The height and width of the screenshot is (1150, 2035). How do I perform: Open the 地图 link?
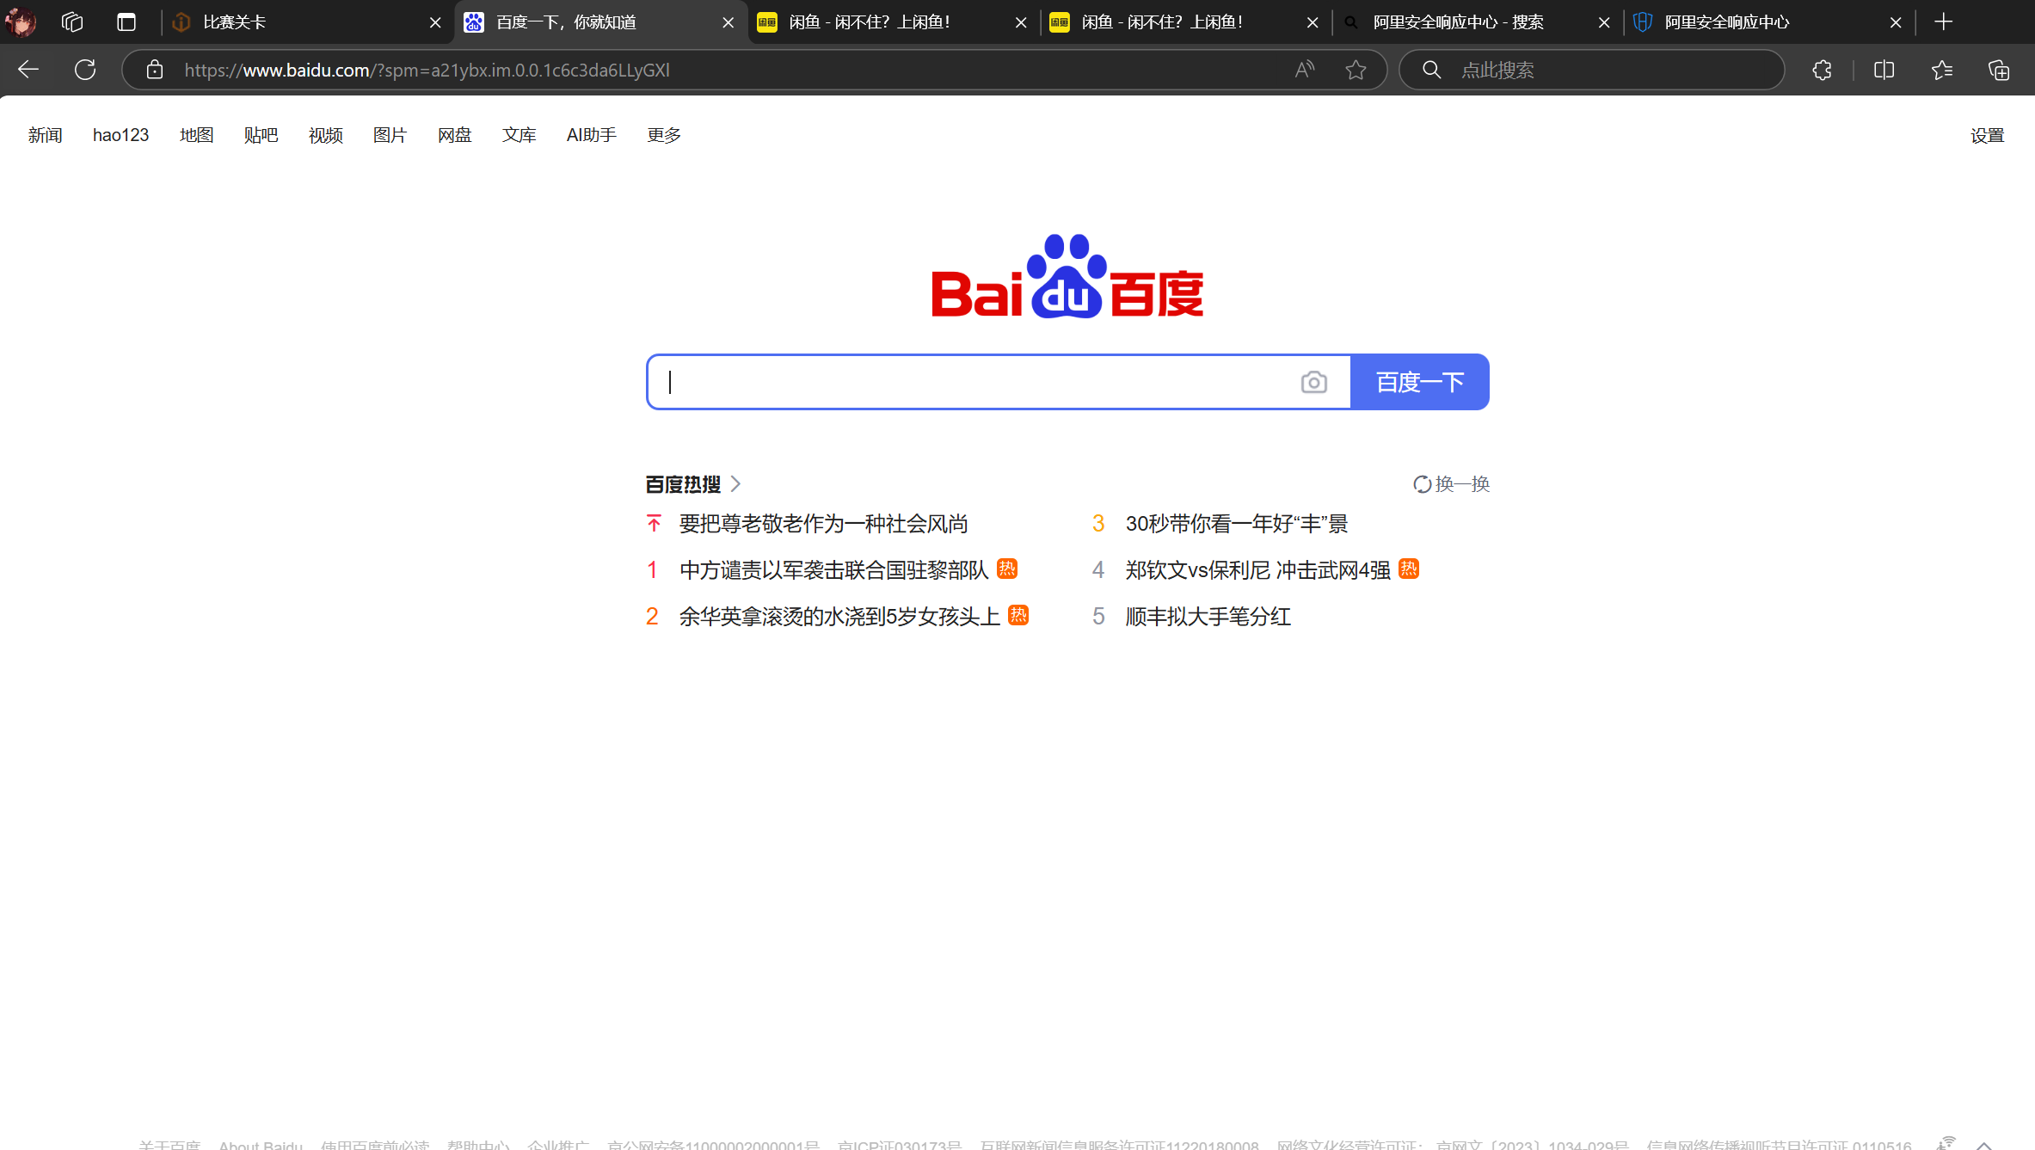tap(196, 135)
